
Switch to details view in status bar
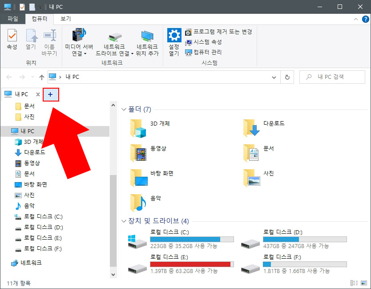coord(354,283)
